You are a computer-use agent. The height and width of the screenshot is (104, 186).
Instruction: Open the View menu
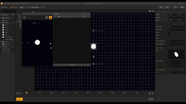pos(17,3)
